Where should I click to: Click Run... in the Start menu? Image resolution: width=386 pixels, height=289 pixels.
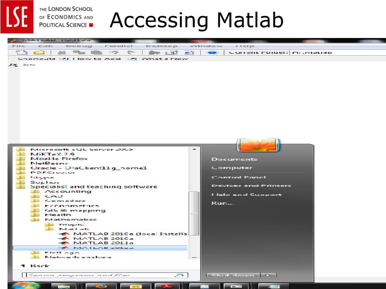pos(222,203)
